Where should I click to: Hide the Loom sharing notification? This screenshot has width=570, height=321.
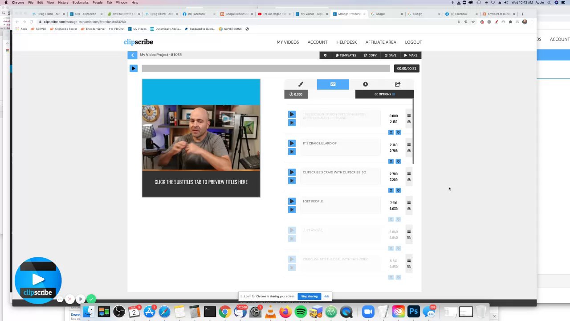click(x=326, y=296)
